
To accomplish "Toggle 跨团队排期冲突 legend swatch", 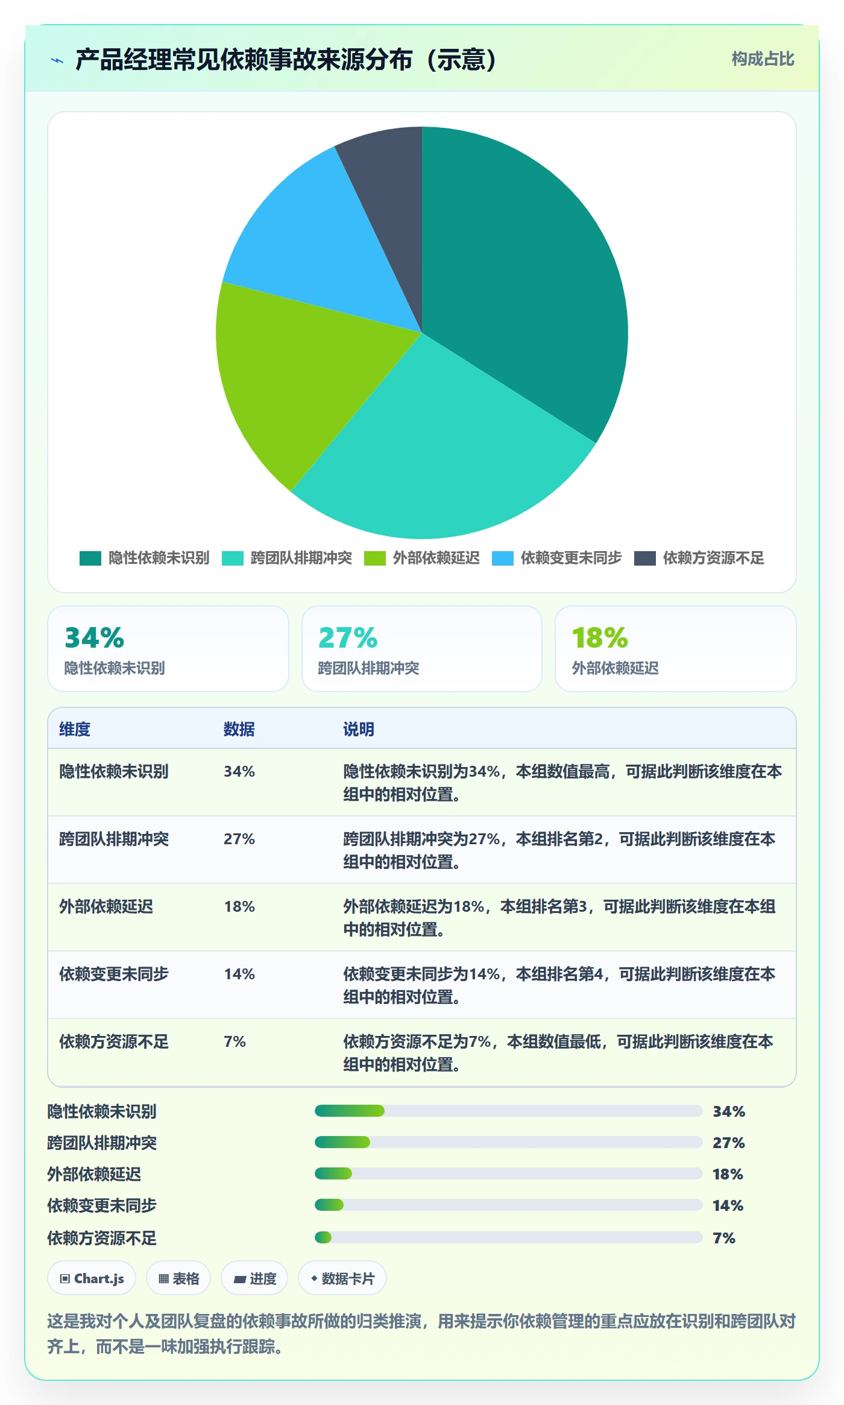I will [233, 558].
